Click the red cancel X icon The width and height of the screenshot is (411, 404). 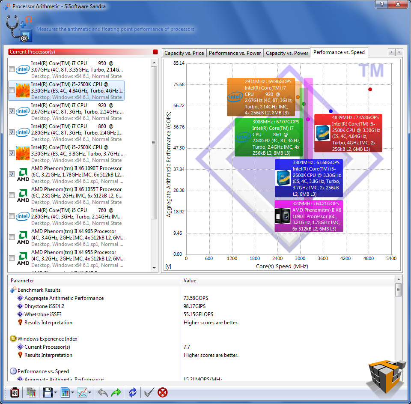tap(163, 392)
